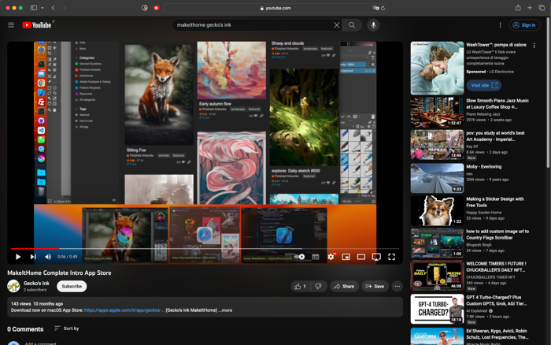Mute the video using the speaker icon

48,257
